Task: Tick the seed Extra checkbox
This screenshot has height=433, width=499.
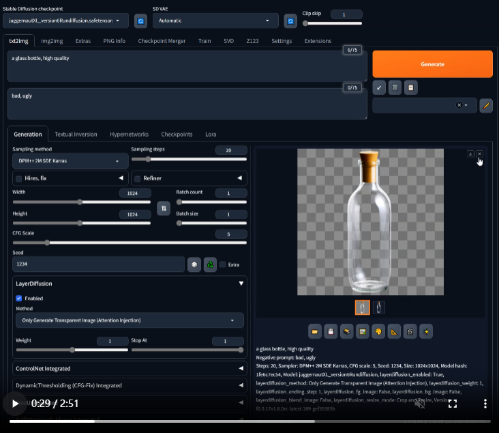Action: click(223, 264)
